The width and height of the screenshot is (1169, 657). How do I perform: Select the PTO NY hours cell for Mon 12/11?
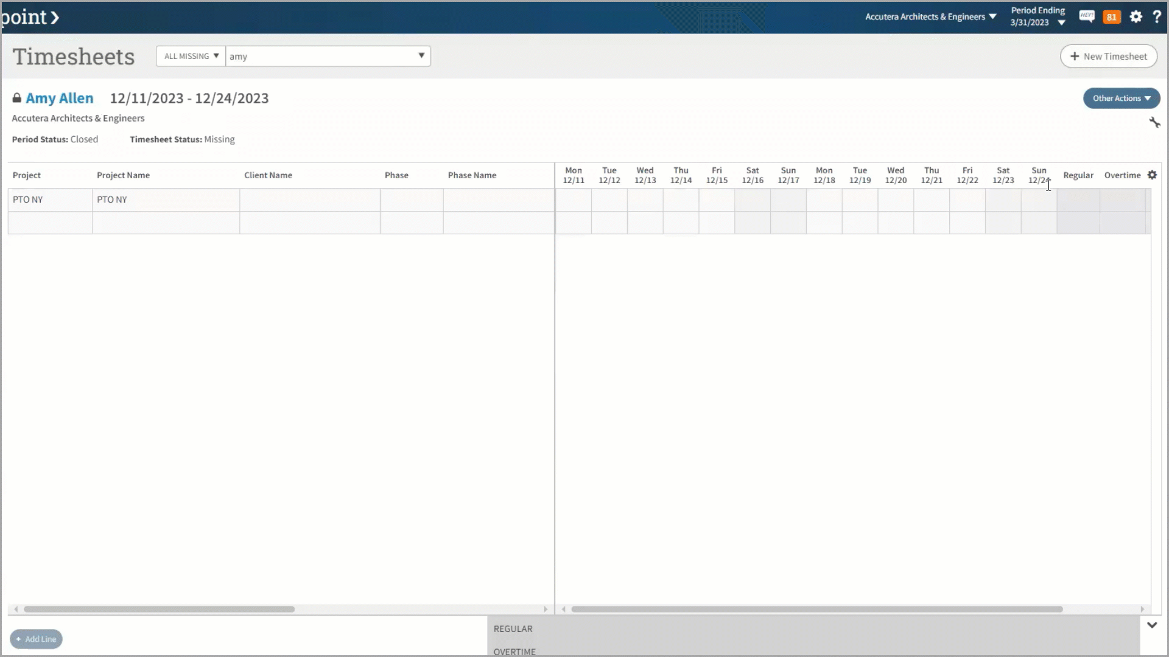pos(573,200)
